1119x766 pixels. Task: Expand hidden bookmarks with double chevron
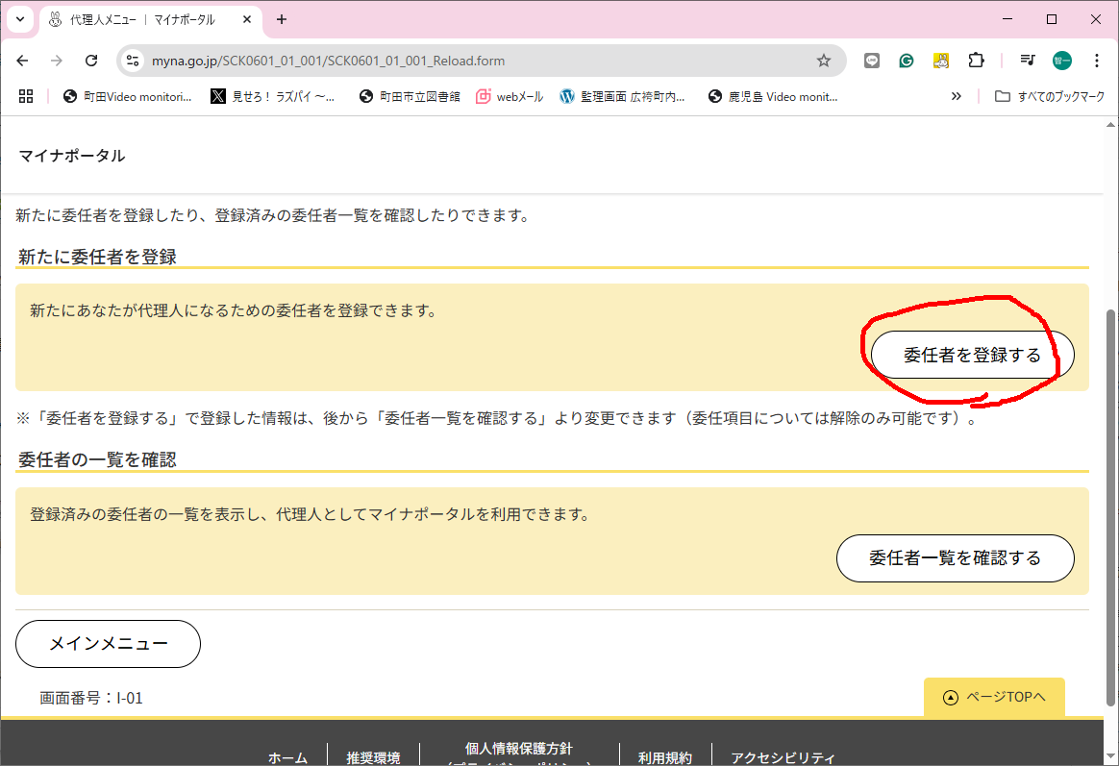pos(956,96)
